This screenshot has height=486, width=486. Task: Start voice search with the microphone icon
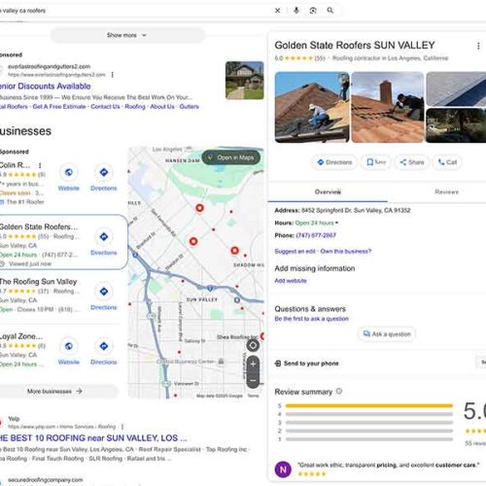click(x=296, y=11)
